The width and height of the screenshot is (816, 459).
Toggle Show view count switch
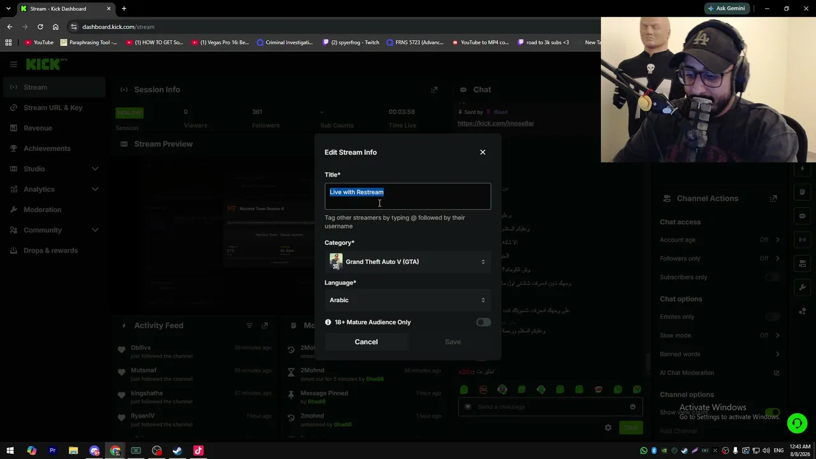tap(772, 412)
